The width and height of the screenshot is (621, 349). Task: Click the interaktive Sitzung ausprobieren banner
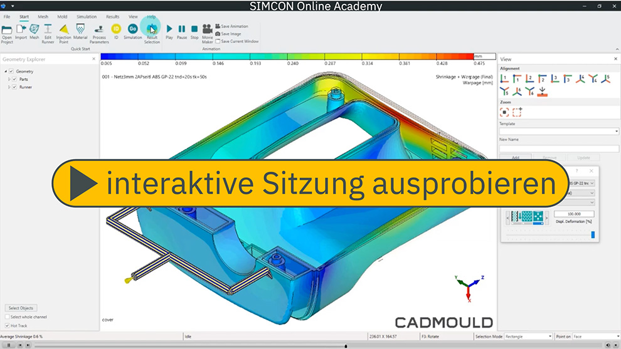point(310,184)
